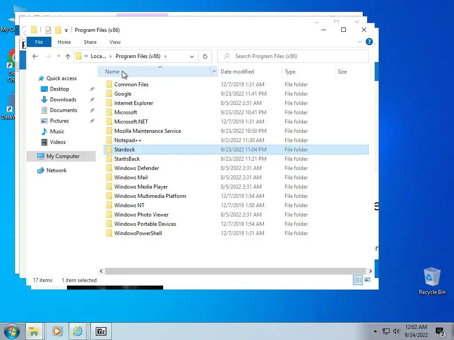
Task: Select the Common Files folder icon
Action: tap(109, 85)
